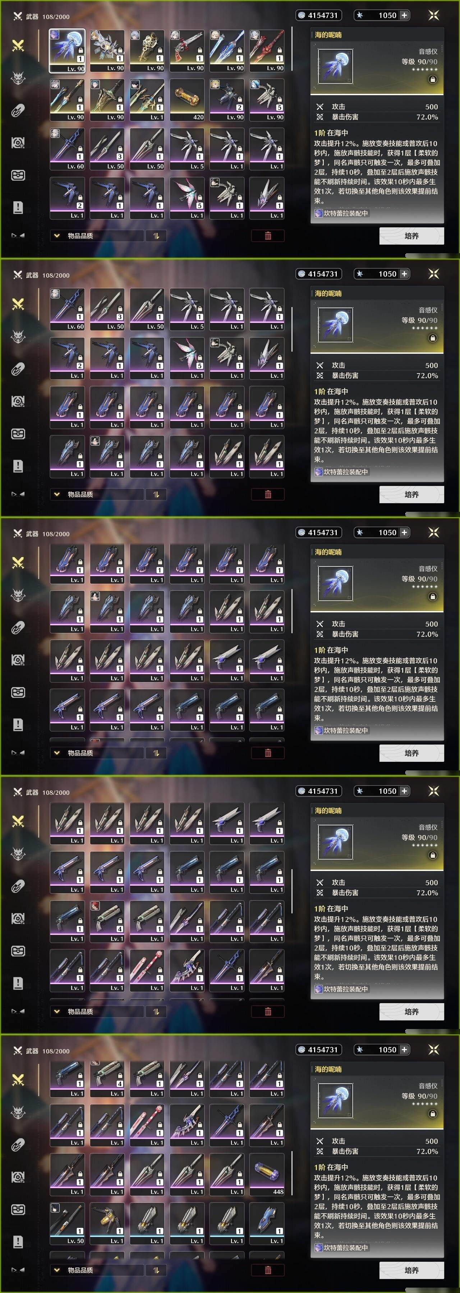Toggle the sidebar collapse arrows icon

click(18, 235)
